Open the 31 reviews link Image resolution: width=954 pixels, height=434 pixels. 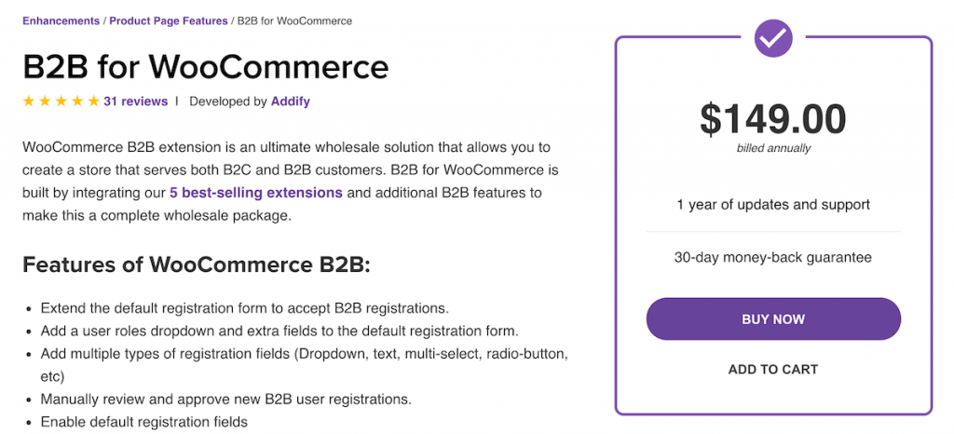click(x=136, y=102)
